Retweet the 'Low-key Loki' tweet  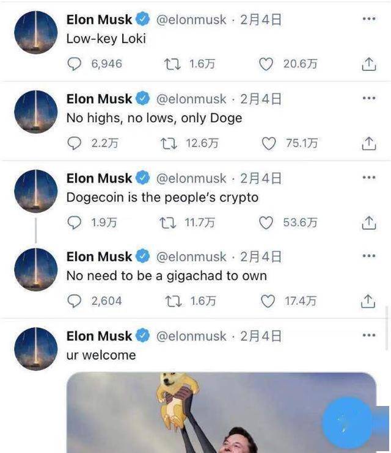pos(172,64)
